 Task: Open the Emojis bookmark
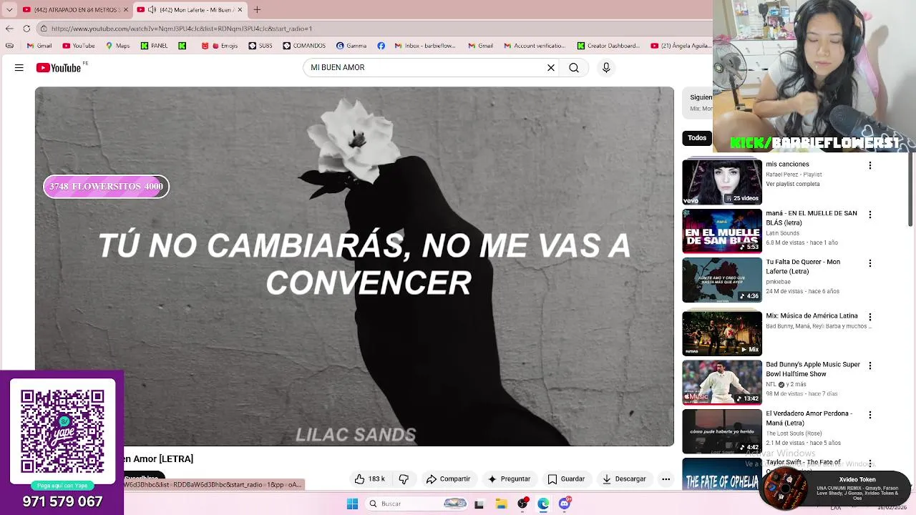tap(220, 46)
